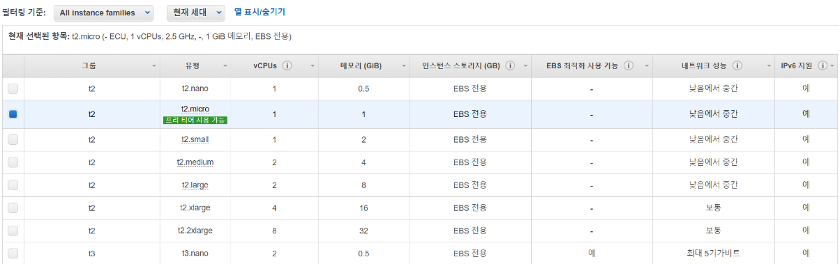
Task: Click the 프리 티어 사용 가능 badge
Action: click(x=195, y=121)
